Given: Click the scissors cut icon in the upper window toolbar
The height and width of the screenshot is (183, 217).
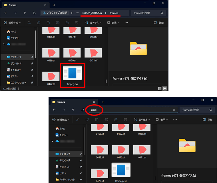Looking at the screenshot, I should (29, 23).
